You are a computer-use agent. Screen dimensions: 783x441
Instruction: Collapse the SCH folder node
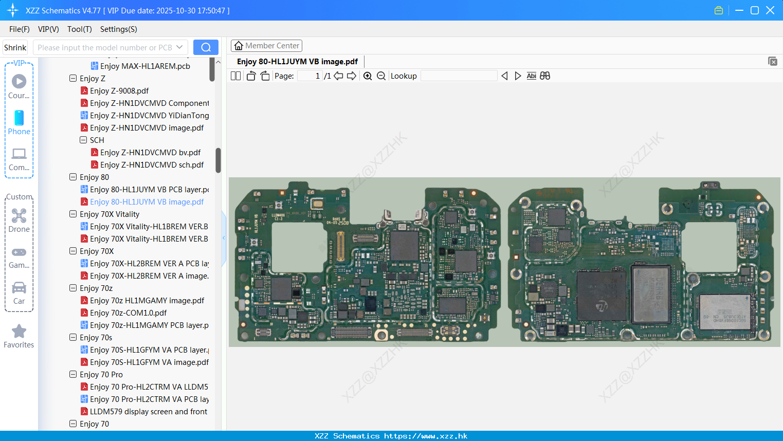coord(83,140)
